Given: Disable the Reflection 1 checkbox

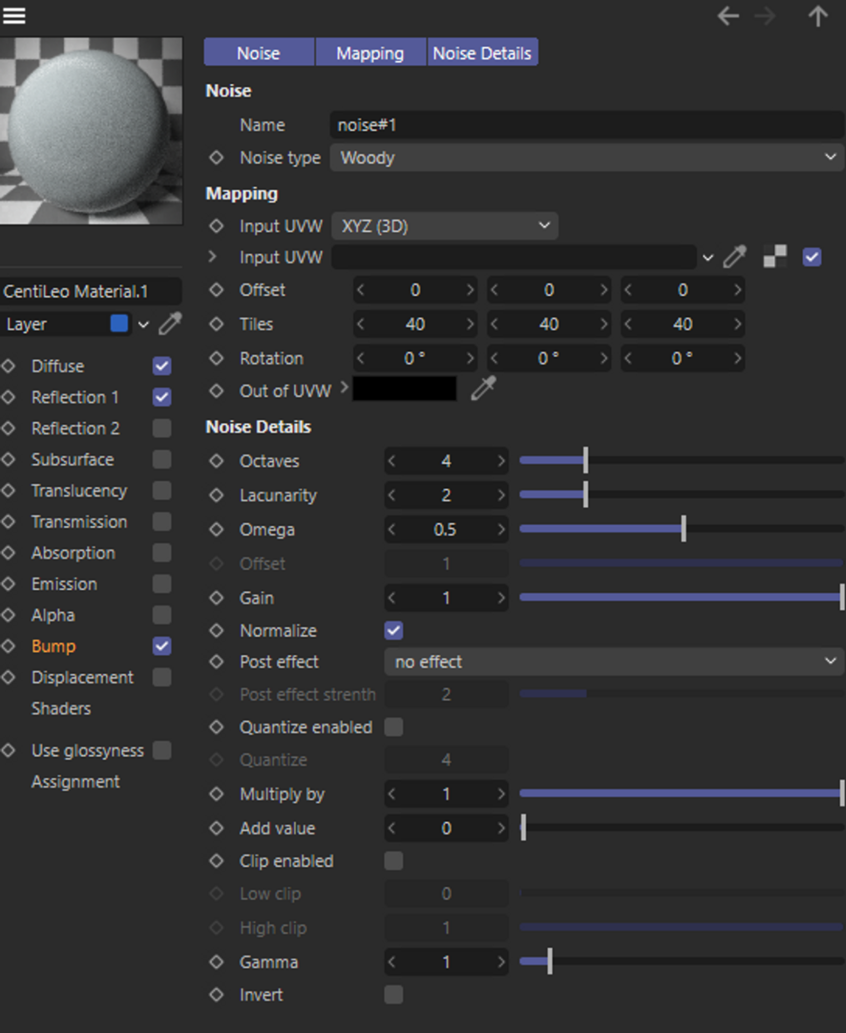Looking at the screenshot, I should pos(162,397).
